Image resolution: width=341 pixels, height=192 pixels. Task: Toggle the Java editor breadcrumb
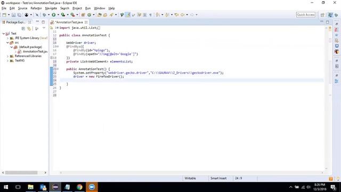122,15
